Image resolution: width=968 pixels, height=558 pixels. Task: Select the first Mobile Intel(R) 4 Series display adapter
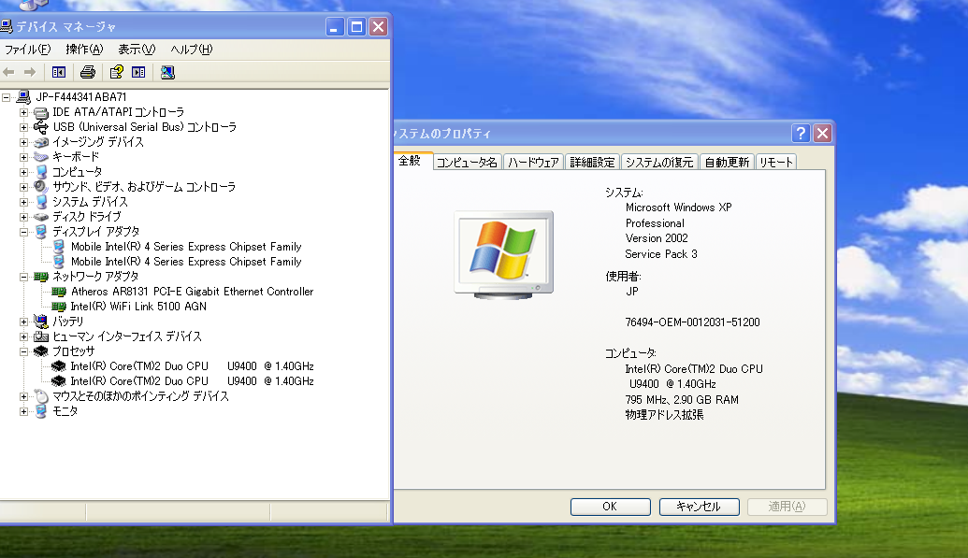[186, 247]
